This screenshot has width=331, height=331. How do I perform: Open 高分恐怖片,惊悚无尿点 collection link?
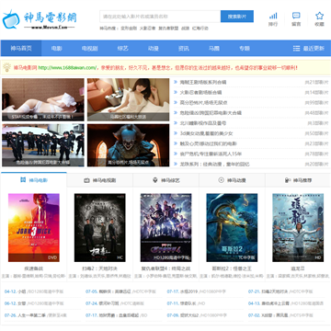click(203, 103)
